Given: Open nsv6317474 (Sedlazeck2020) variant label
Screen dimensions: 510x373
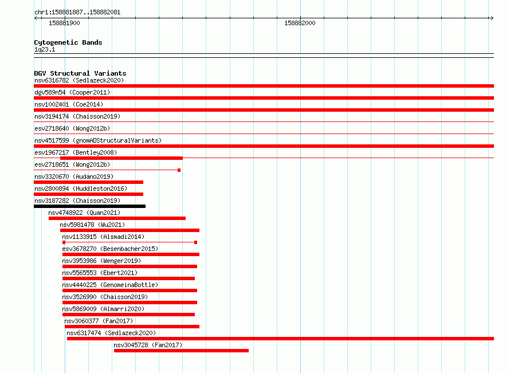Looking at the screenshot, I should coord(111,333).
